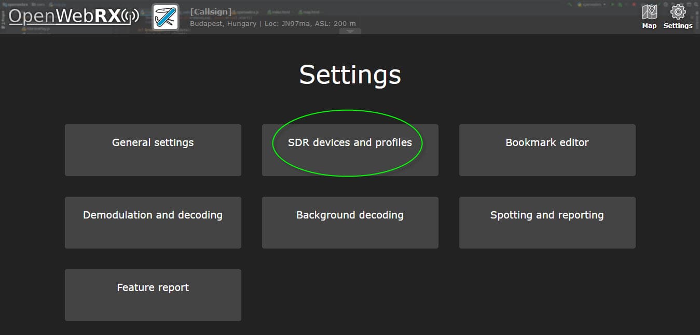This screenshot has height=335, width=700.
Task: Click the Settings page heading
Action: (350, 75)
